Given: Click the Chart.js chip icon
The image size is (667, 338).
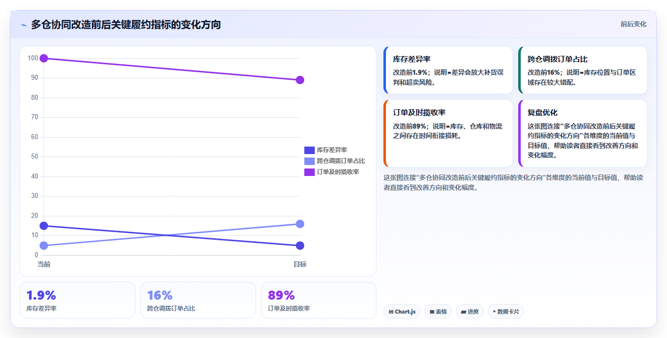Looking at the screenshot, I should coord(391,312).
